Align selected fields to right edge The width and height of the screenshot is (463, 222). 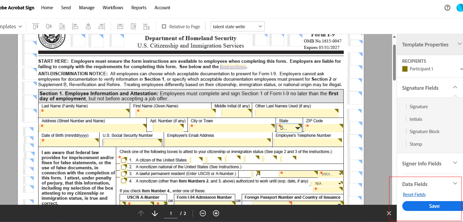click(x=101, y=26)
